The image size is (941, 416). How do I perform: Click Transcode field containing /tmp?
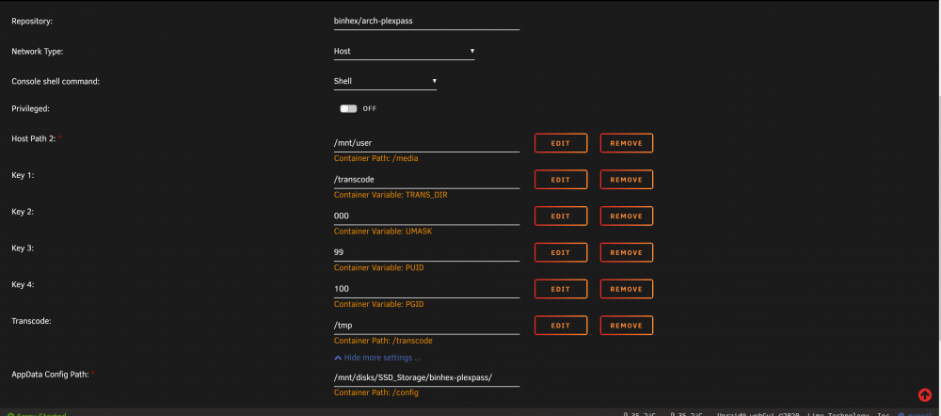426,326
